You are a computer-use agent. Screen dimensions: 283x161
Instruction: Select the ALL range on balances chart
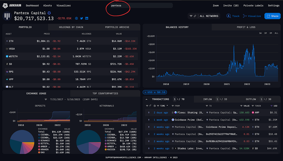click(276, 33)
